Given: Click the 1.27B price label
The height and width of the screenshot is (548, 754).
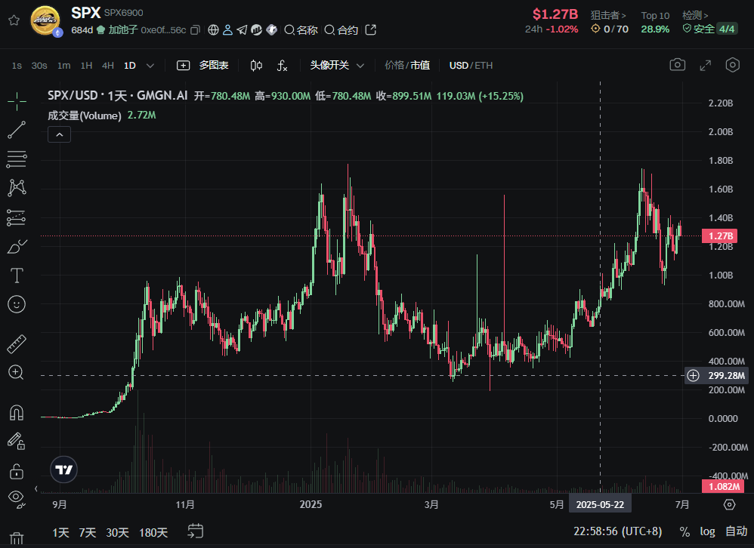Looking at the screenshot, I should pos(720,236).
